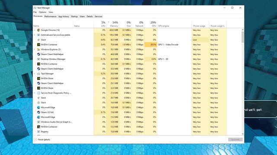Click the Google Chrome process icon
The image size is (277, 155).
39,30
